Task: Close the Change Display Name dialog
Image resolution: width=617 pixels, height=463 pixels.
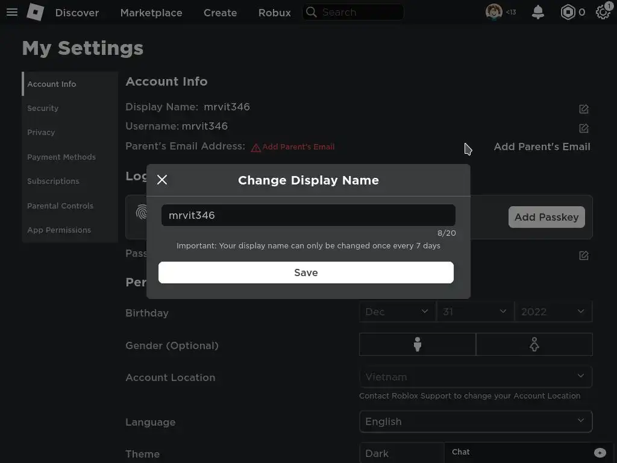Action: click(x=162, y=180)
